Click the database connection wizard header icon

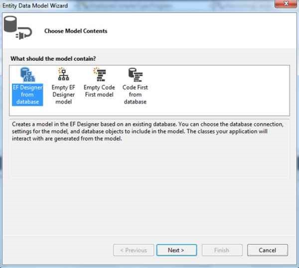coord(18,27)
